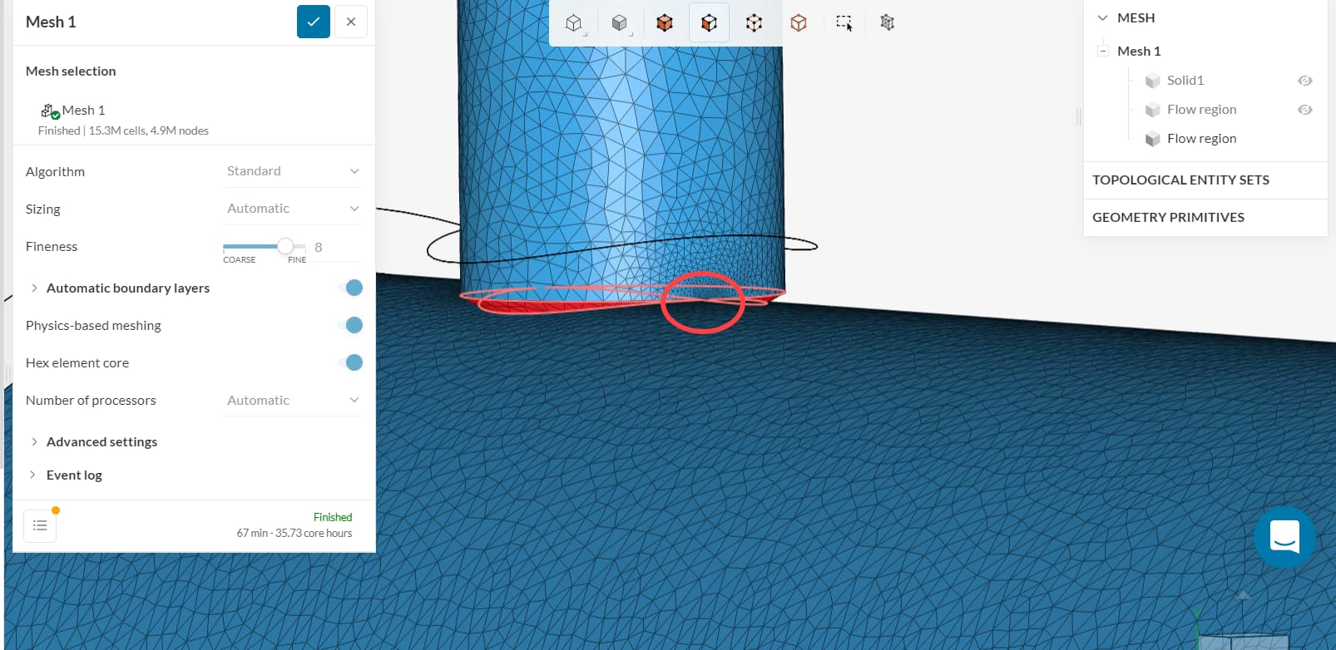This screenshot has height=650, width=1336.
Task: Expand the Event log section
Action: pyautogui.click(x=34, y=475)
